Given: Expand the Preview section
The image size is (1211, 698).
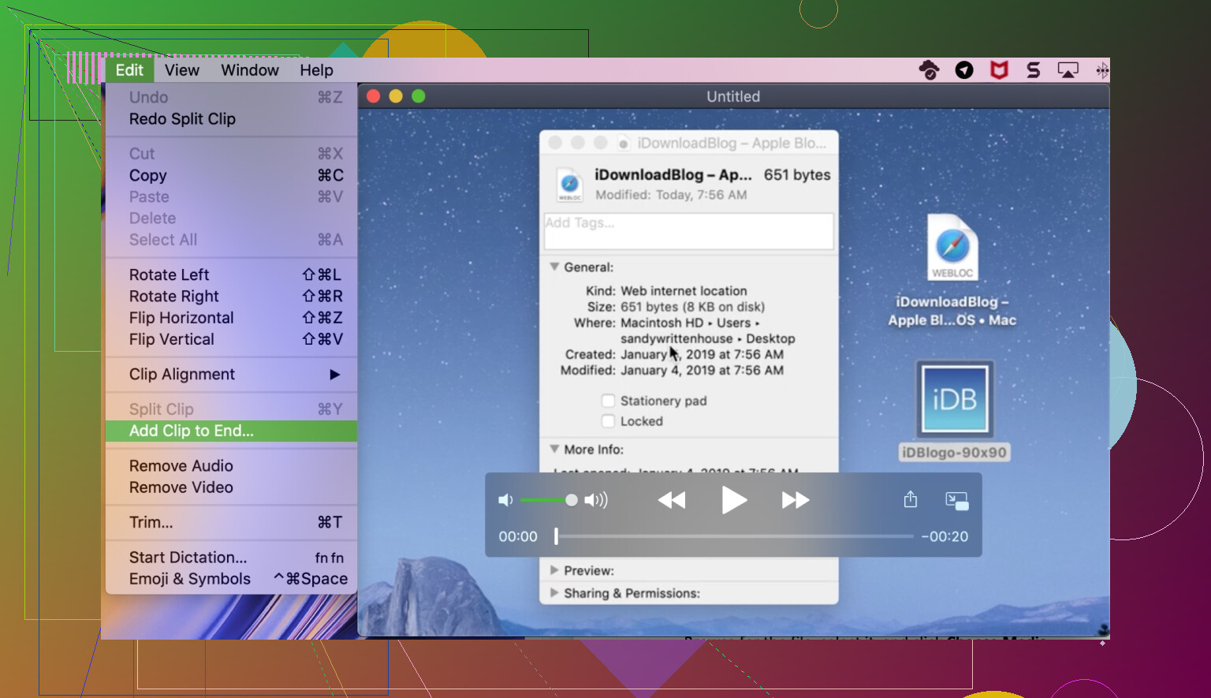Looking at the screenshot, I should [x=554, y=570].
